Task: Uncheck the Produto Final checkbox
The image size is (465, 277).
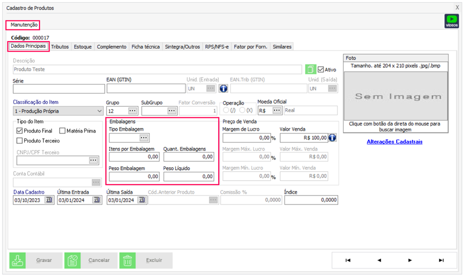Action: pyautogui.click(x=20, y=130)
